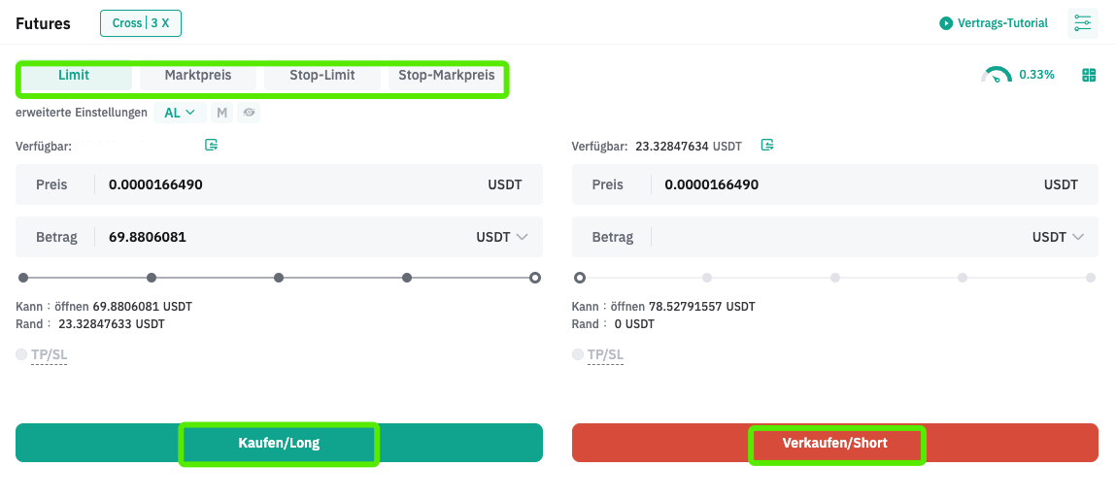Enable TP/SL on the long side

pos(21,354)
